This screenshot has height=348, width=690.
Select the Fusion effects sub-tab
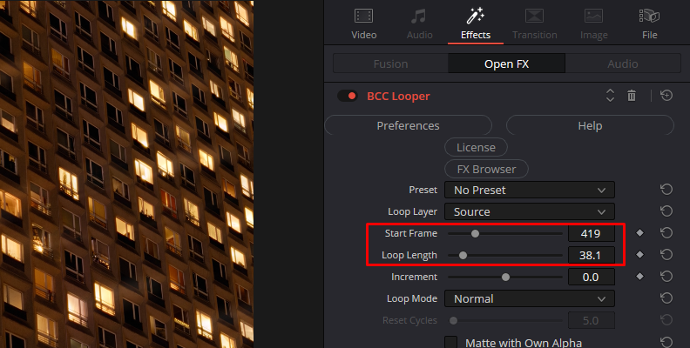coord(391,64)
